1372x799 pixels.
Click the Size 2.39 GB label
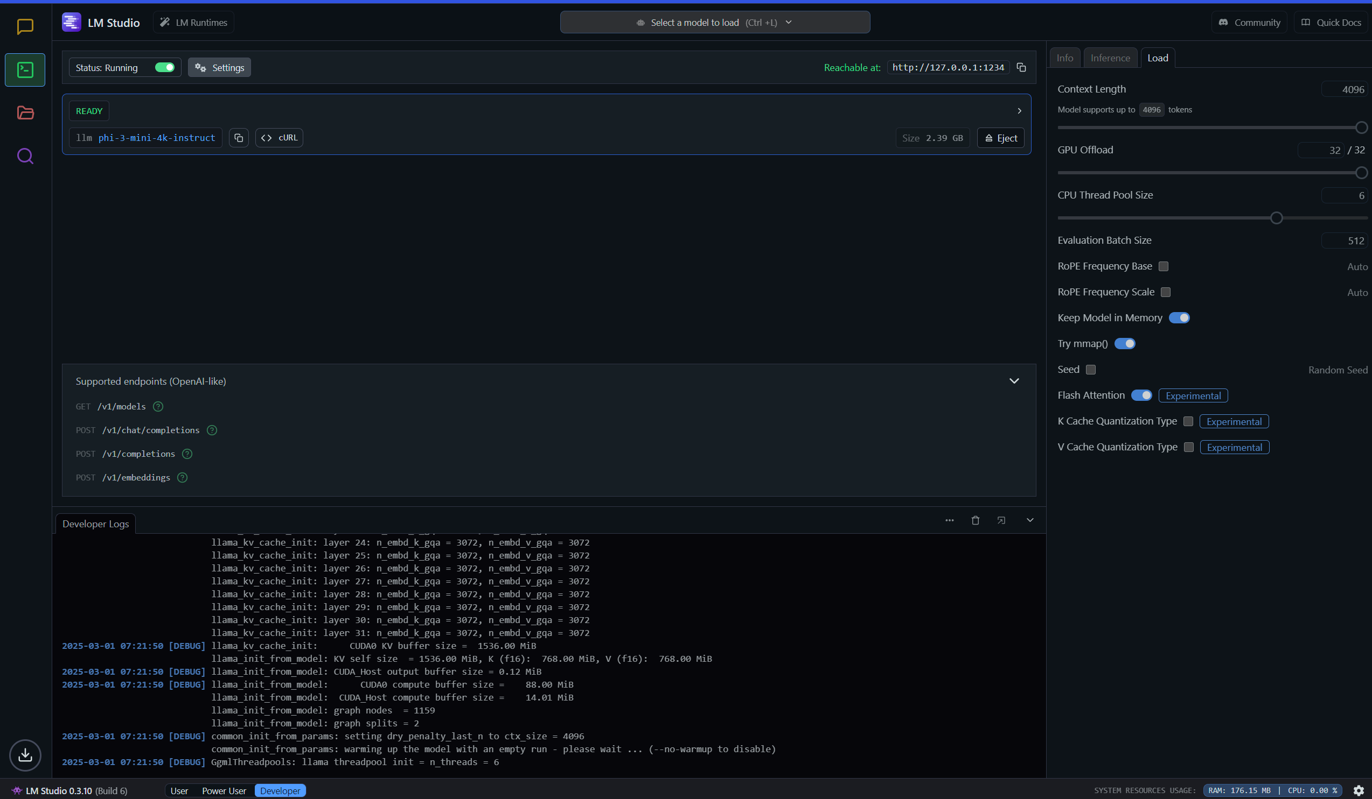coord(932,138)
